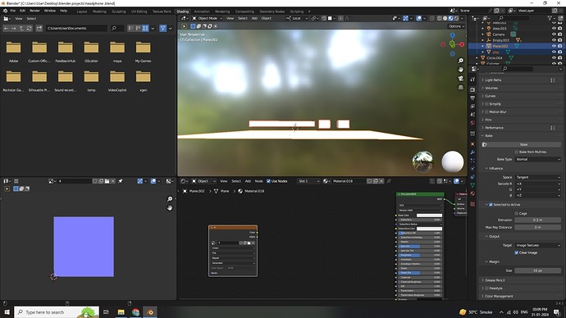The image size is (566, 318).
Task: Expand the Color Management panel
Action: (499, 296)
